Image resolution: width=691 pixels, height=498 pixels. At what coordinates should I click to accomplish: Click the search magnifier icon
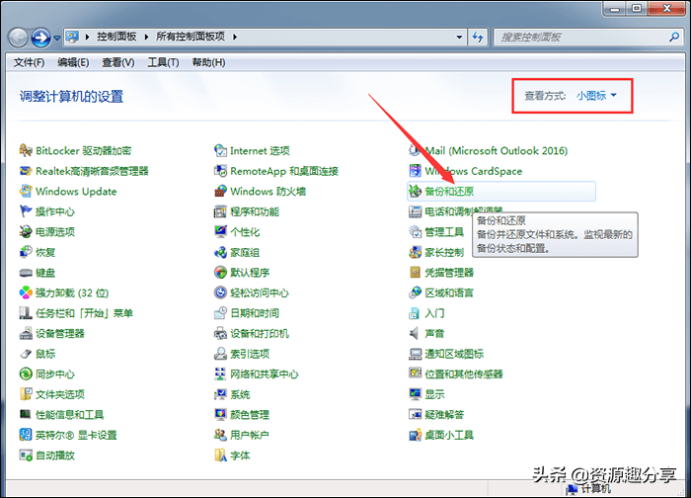(x=674, y=37)
